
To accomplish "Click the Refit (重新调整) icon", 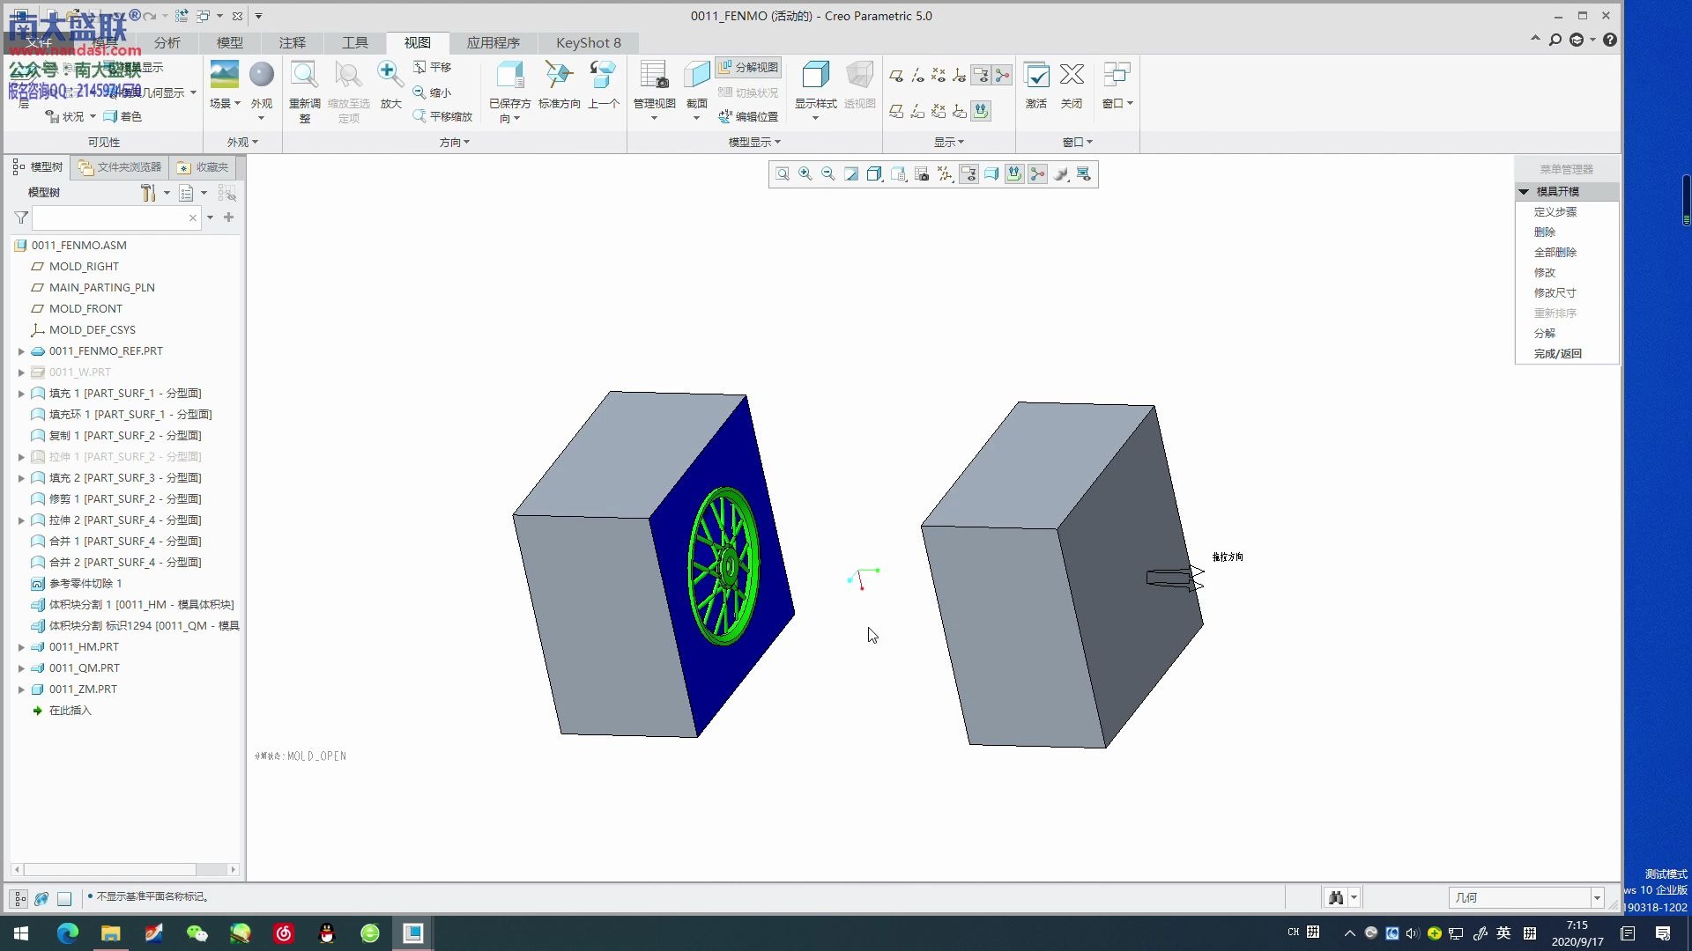I will 304,76.
